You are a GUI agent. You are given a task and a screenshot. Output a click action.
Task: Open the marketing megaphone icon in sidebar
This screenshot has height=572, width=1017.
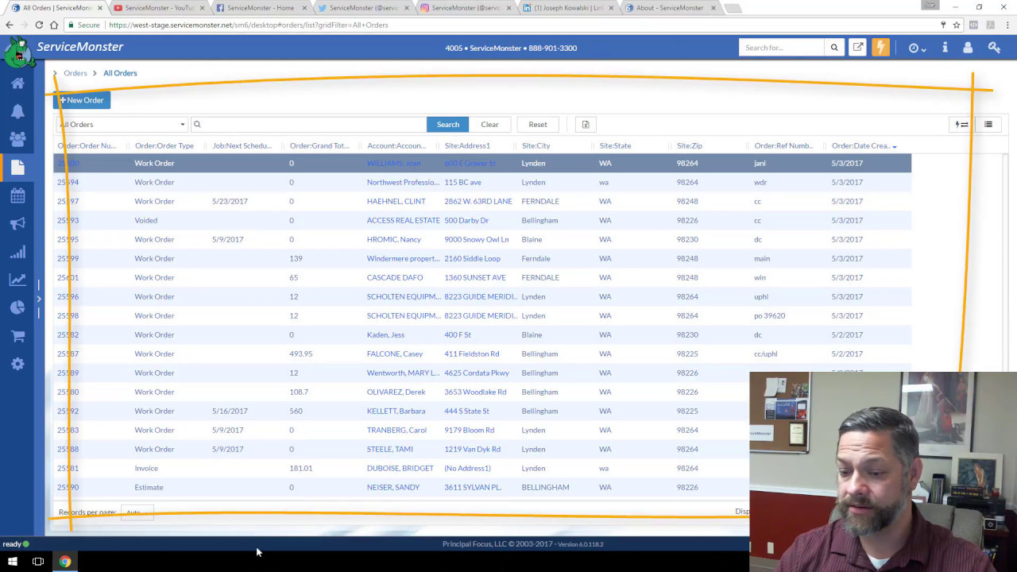17,224
